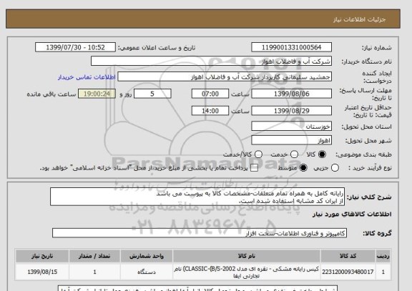
Task: Click the general need description text box
Action: click(x=197, y=197)
